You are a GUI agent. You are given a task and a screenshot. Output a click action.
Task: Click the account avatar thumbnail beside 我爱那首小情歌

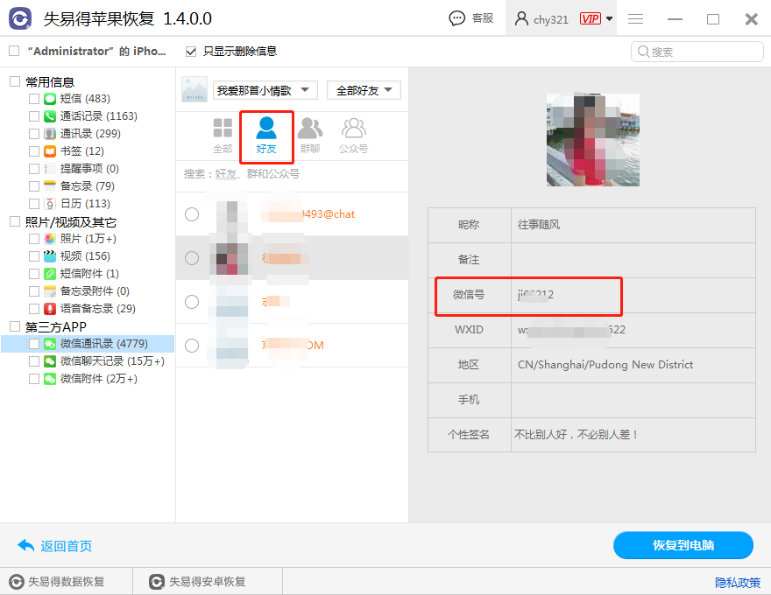[x=195, y=90]
